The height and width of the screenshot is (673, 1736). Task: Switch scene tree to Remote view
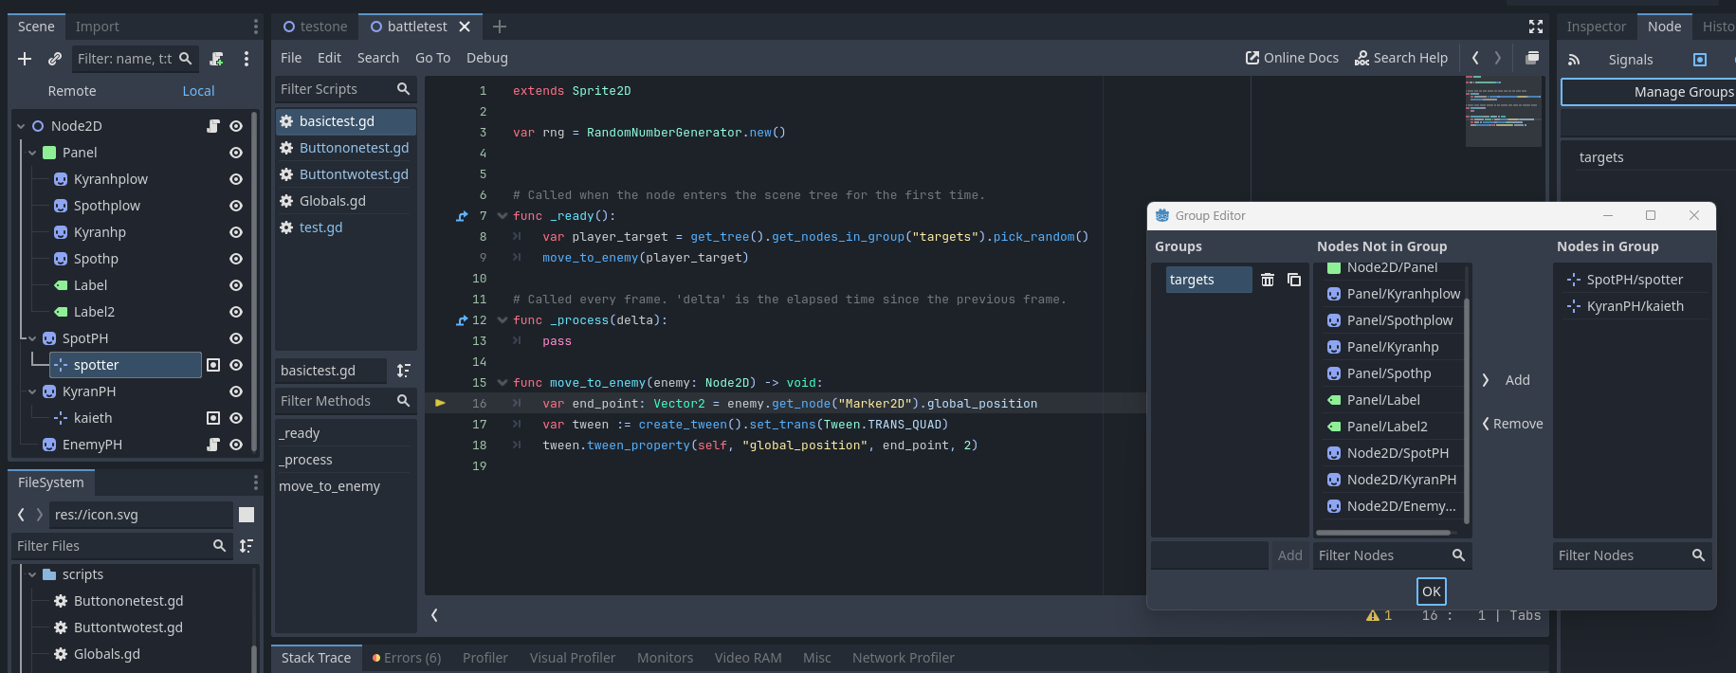tap(72, 91)
